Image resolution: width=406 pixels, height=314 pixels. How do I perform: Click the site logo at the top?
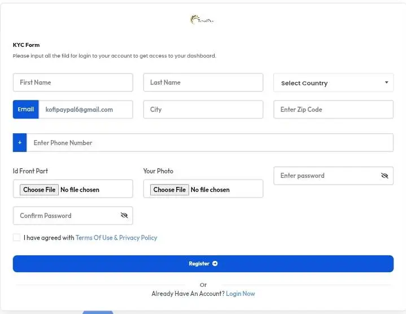(x=202, y=20)
